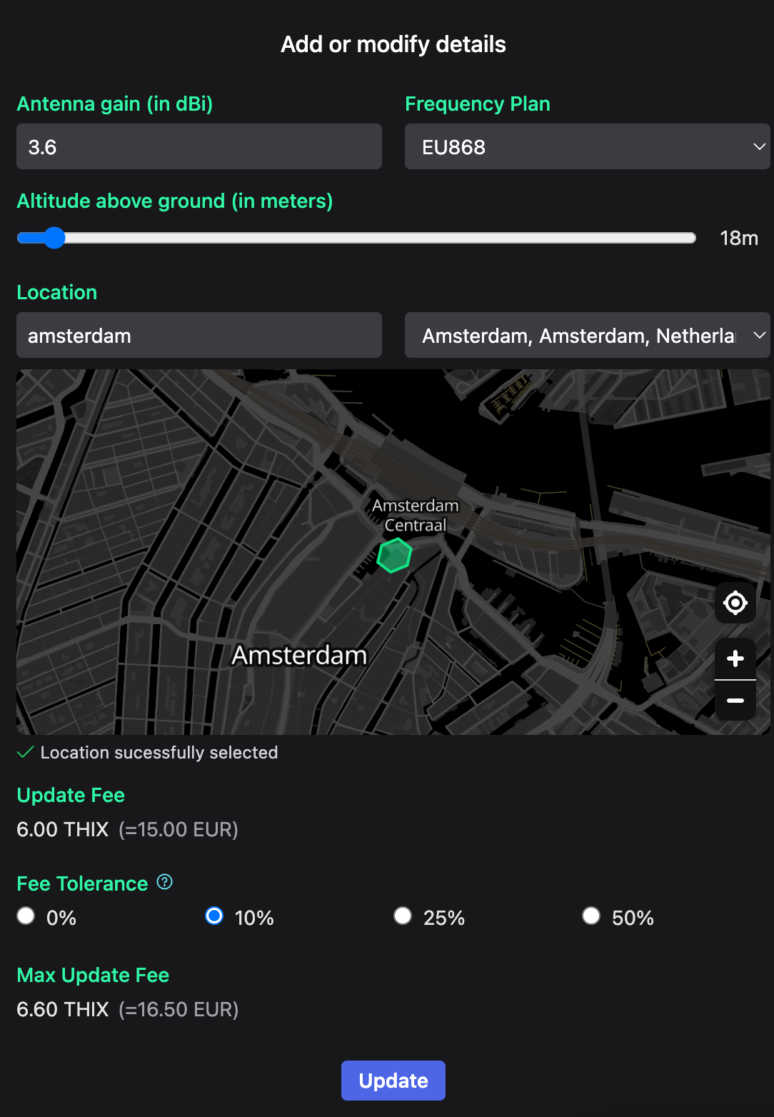Click the Update Fee section heading

pyautogui.click(x=70, y=795)
